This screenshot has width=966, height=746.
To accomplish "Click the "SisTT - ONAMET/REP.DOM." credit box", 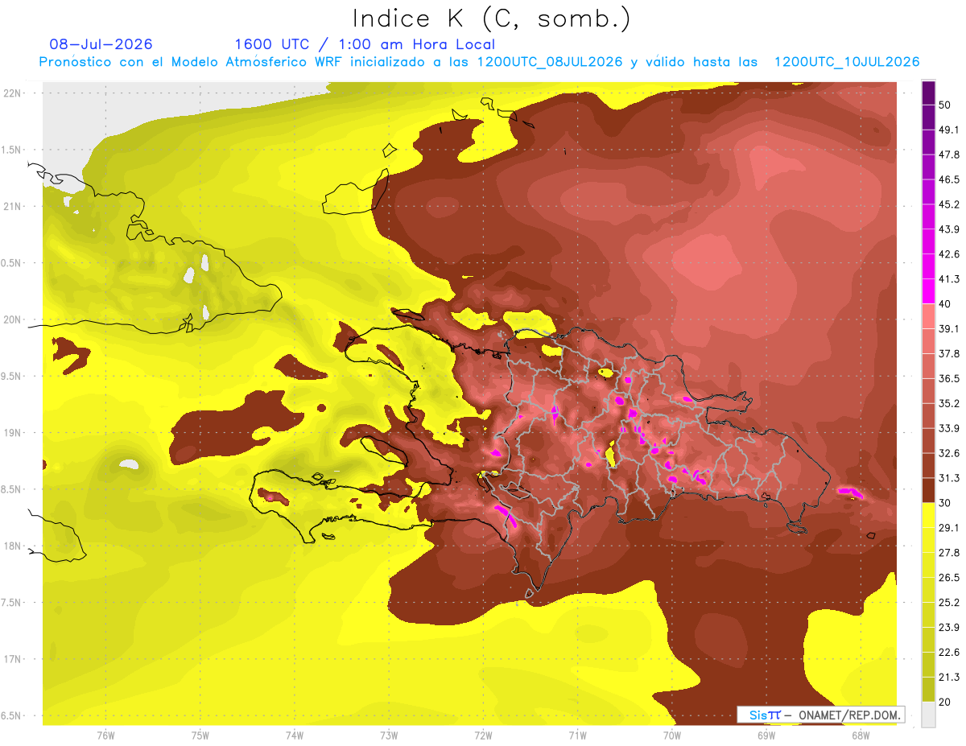I will click(820, 715).
